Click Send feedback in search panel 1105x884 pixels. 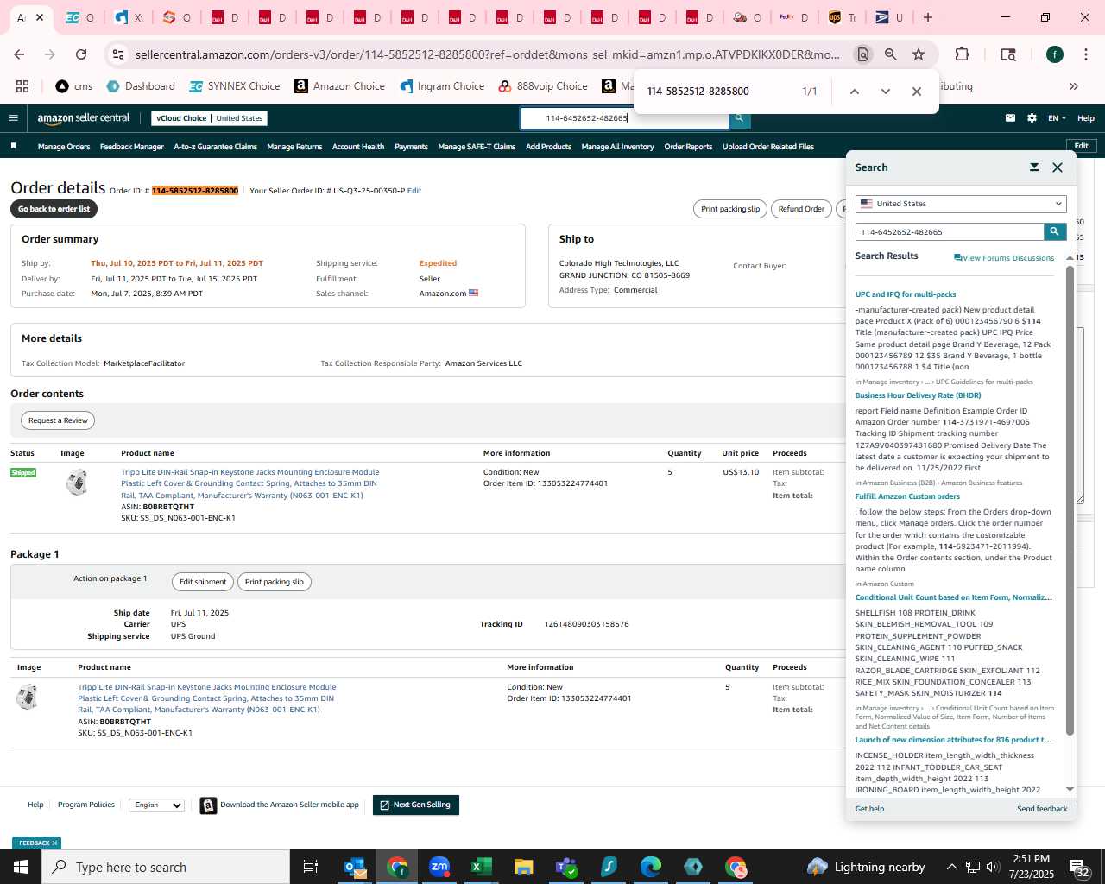pos(1042,809)
